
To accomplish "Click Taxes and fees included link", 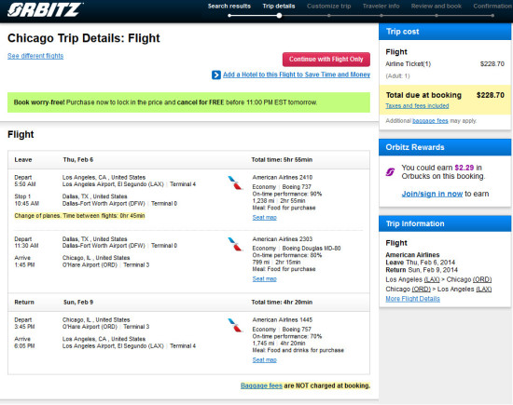I will (417, 106).
